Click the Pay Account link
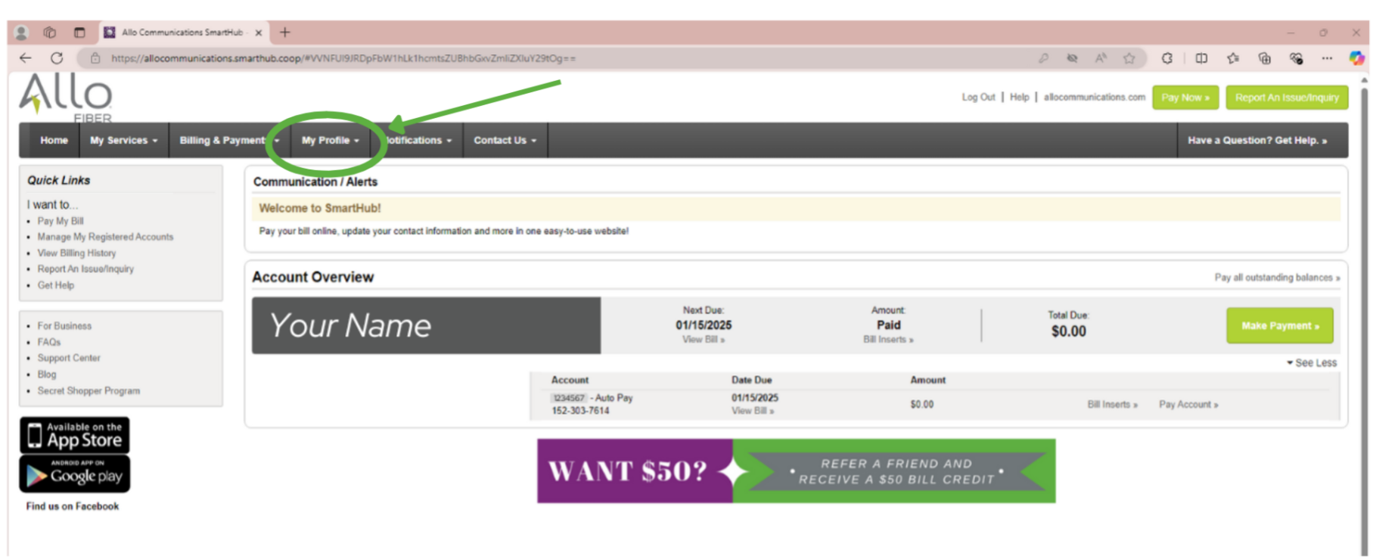1373x559 pixels. point(1188,405)
